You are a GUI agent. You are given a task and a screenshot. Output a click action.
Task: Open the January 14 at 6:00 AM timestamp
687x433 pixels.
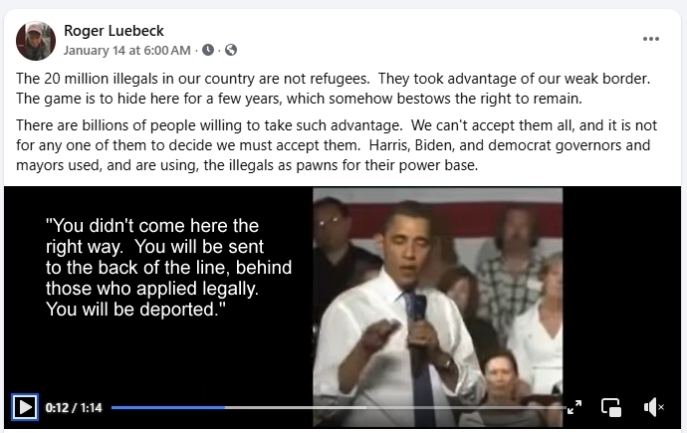(127, 51)
